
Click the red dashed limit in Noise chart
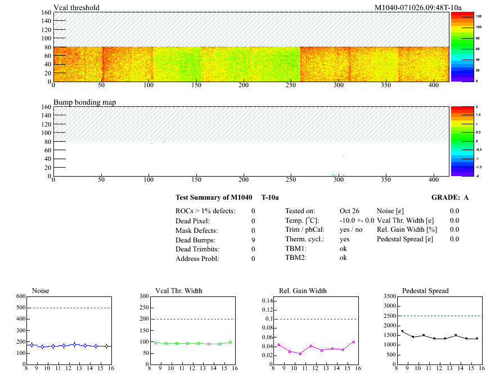[69, 308]
